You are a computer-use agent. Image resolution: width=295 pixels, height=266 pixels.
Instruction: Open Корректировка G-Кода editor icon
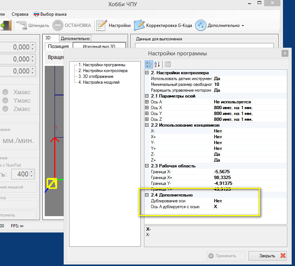139,25
